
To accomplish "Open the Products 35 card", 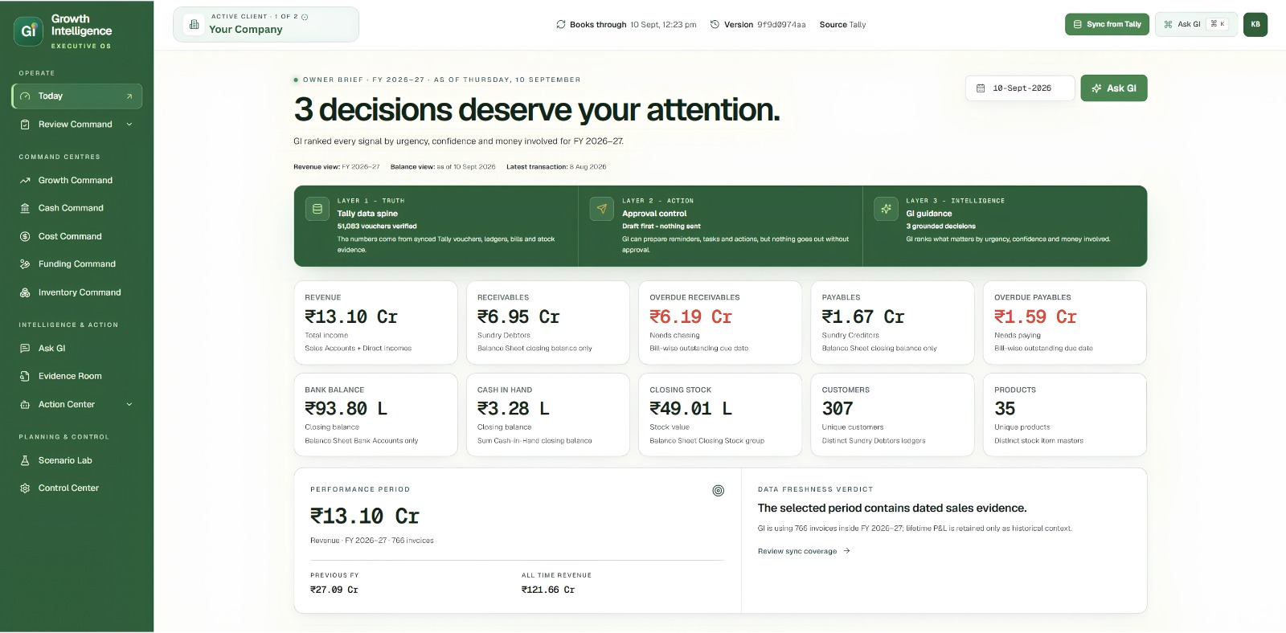I will (1065, 415).
